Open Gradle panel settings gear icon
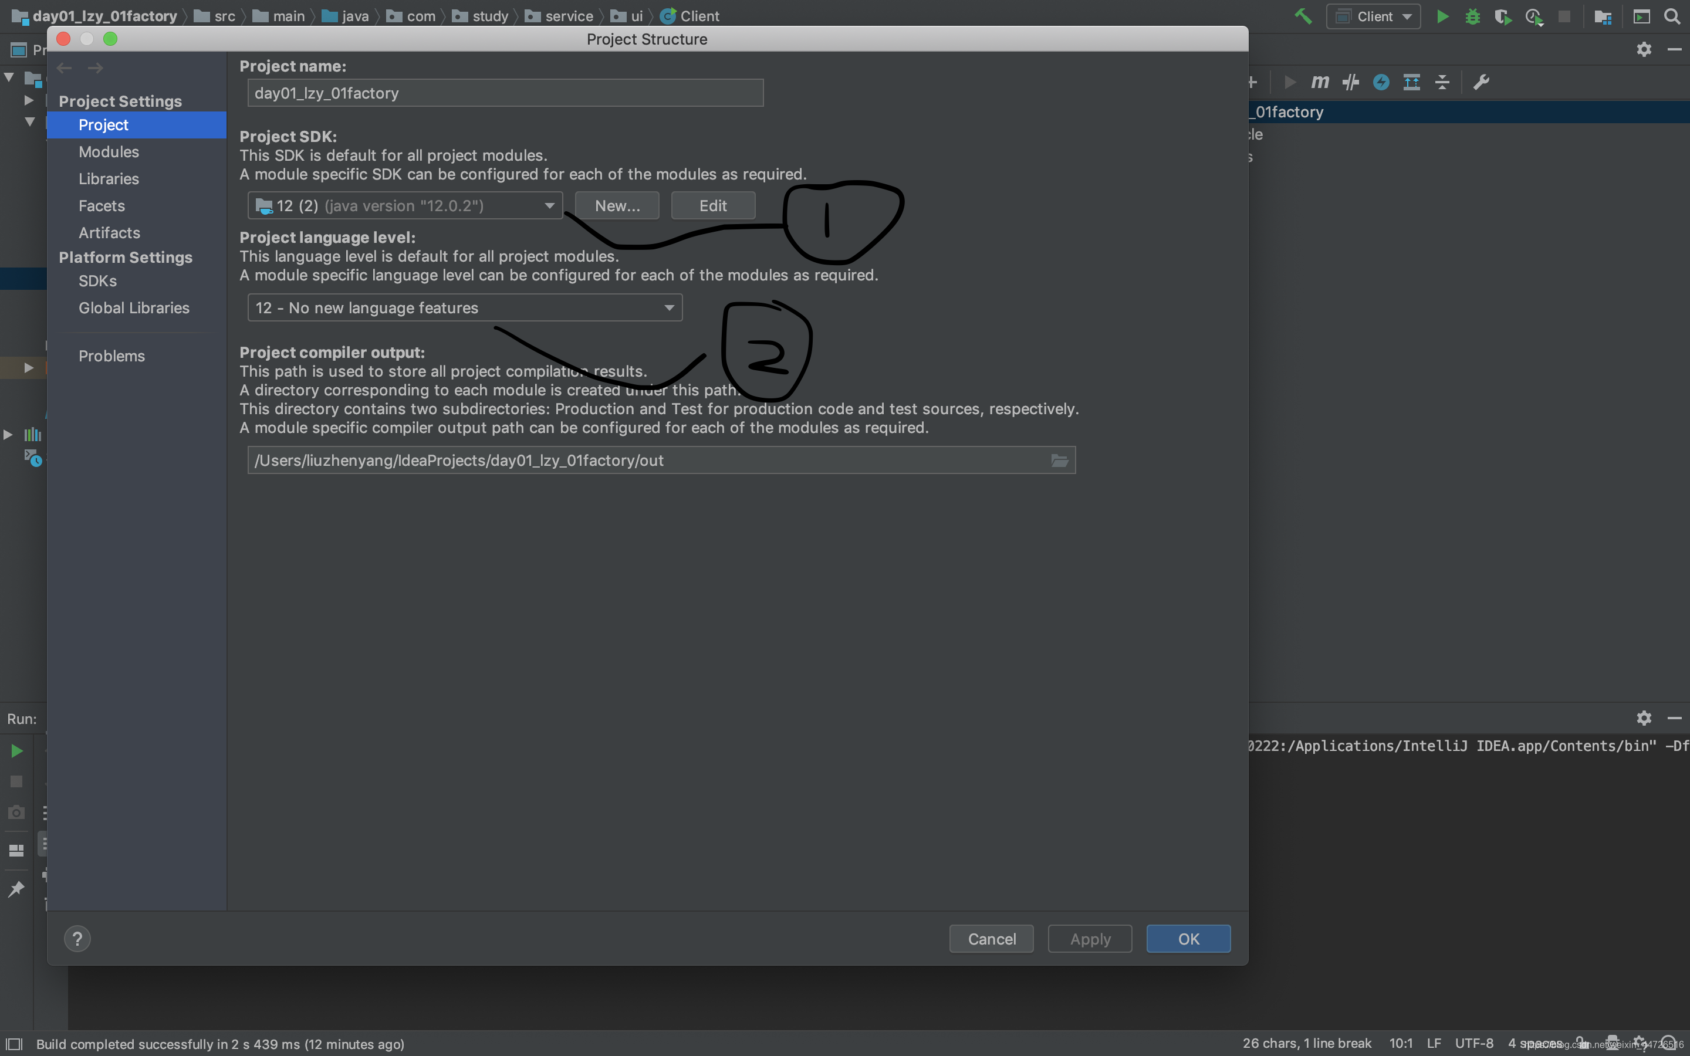 pyautogui.click(x=1644, y=49)
